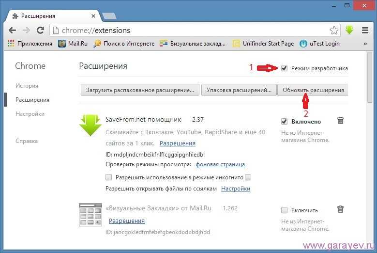Close the Chrome window

click(x=364, y=5)
